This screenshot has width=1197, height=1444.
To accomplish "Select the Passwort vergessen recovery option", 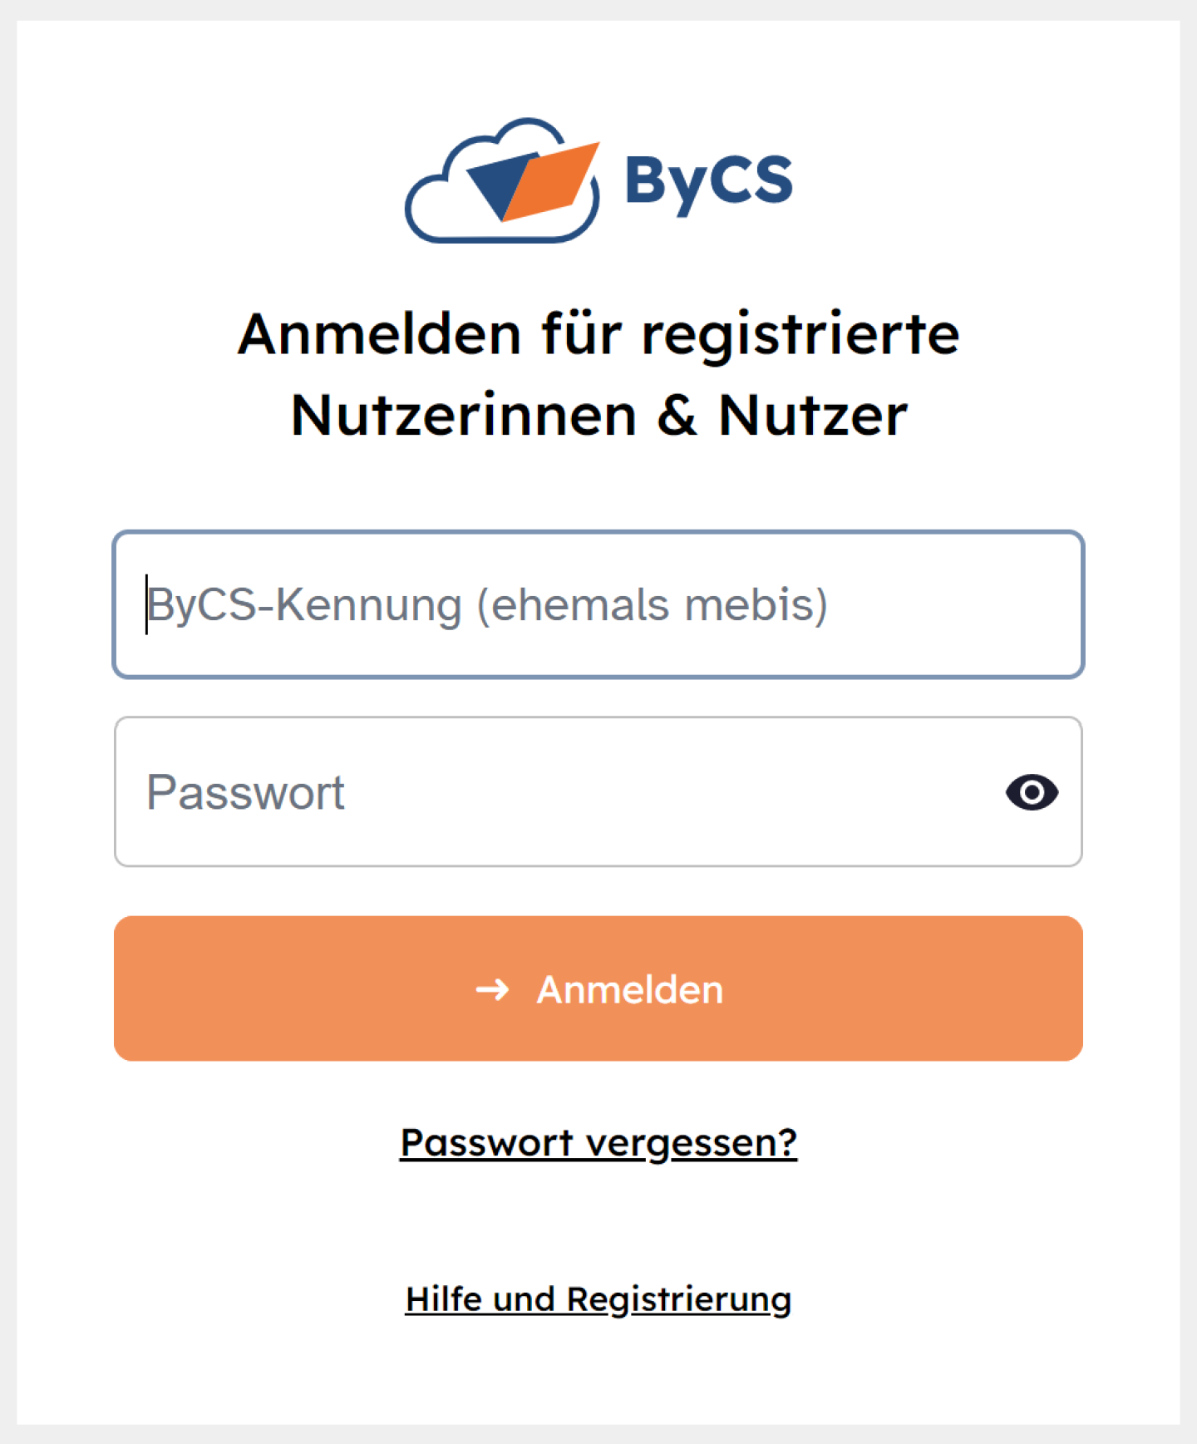I will [x=598, y=1142].
